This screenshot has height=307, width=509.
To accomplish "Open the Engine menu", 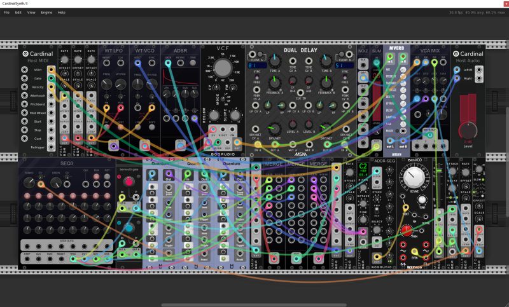I will pos(46,12).
